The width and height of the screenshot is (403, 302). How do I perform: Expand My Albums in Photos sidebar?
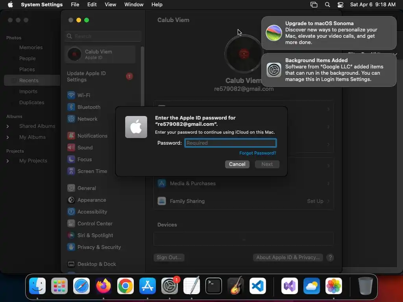pos(8,137)
